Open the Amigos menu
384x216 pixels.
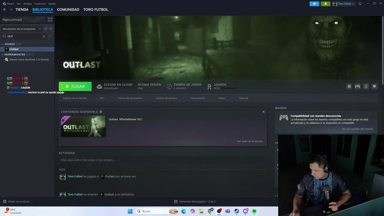tap(28, 4)
